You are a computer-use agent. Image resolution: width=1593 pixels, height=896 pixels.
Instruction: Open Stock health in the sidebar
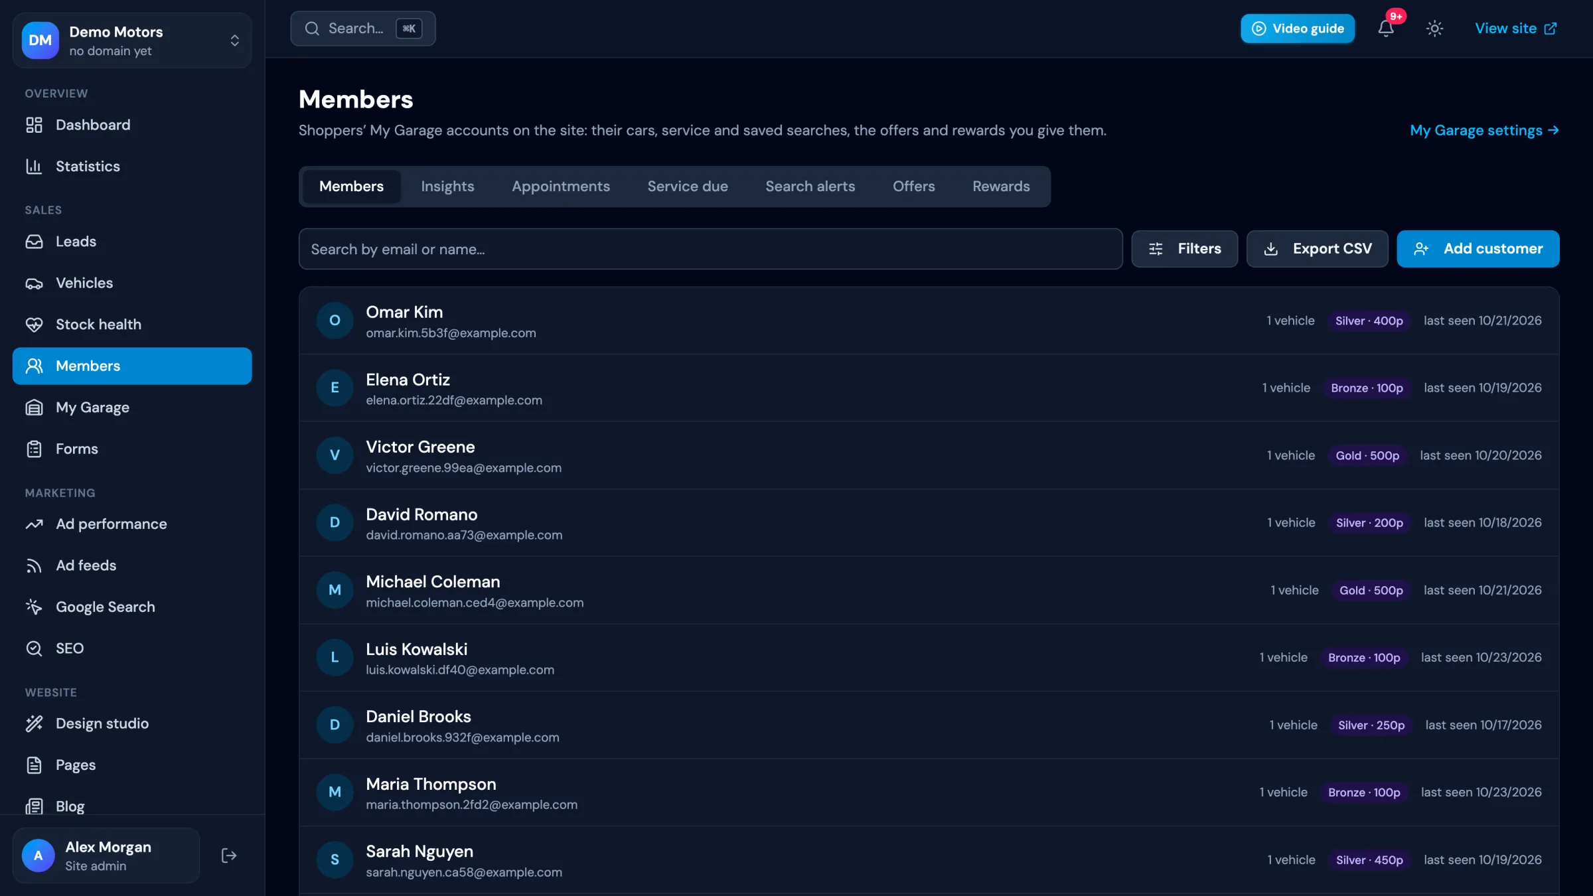pos(132,325)
